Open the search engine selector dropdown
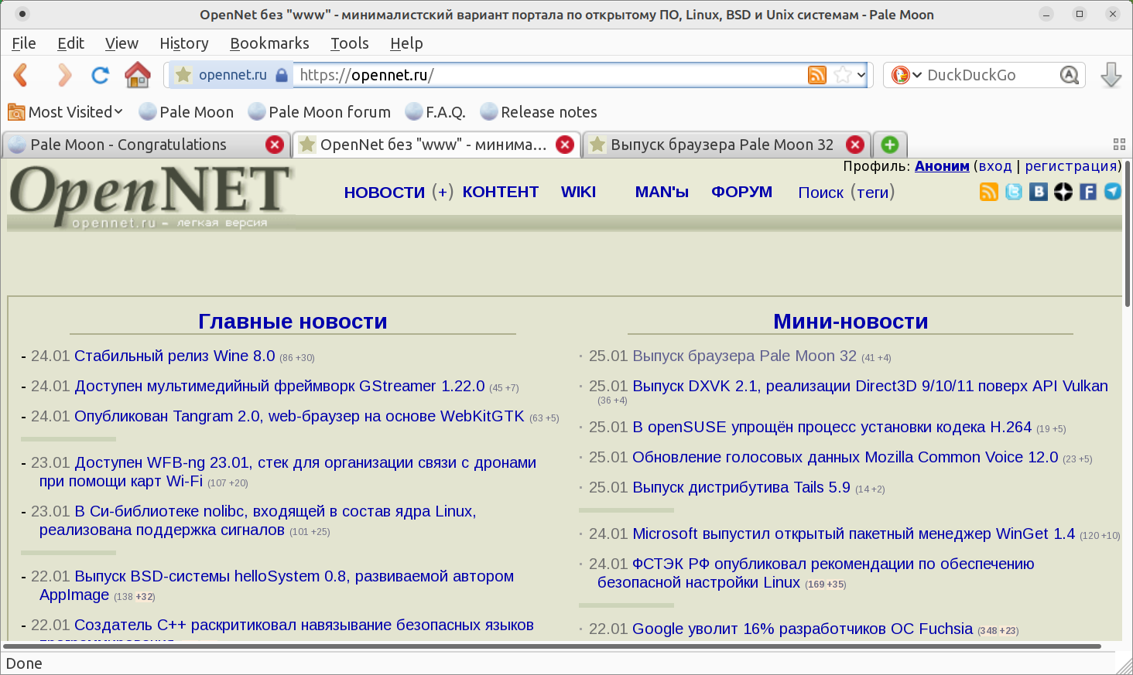The height and width of the screenshot is (675, 1133). point(905,75)
